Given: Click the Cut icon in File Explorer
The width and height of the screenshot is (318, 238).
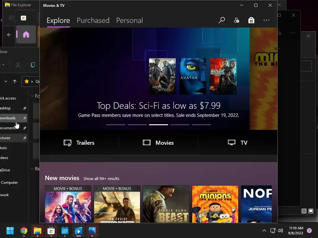Looking at the screenshot, I should coord(18,65).
